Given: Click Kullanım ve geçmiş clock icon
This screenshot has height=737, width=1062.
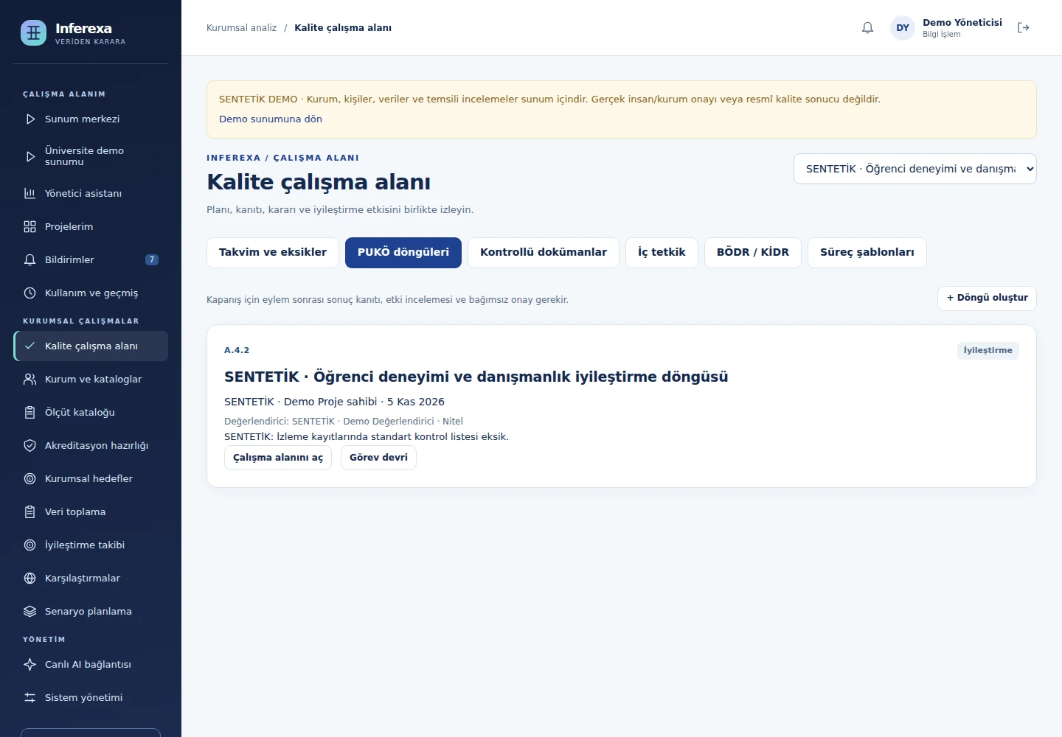Looking at the screenshot, I should click(x=30, y=293).
